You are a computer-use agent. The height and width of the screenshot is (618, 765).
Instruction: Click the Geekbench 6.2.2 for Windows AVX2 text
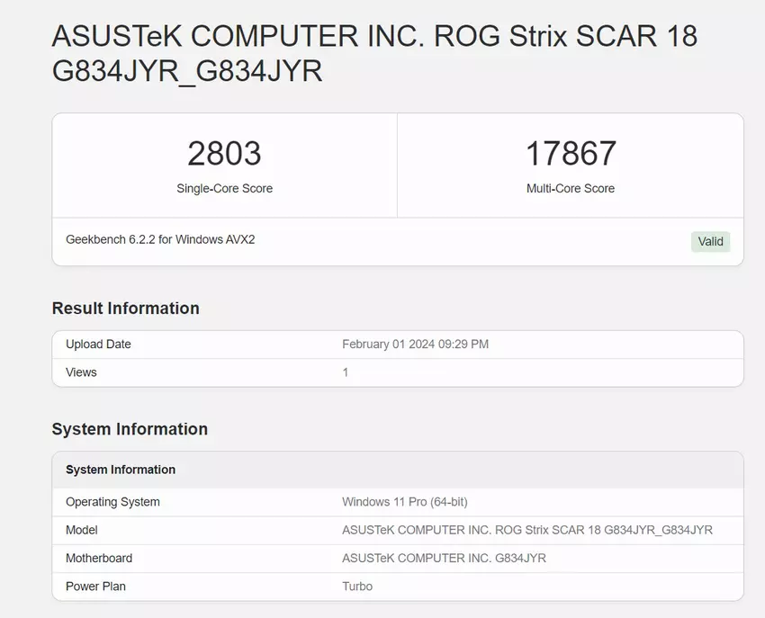click(x=160, y=240)
